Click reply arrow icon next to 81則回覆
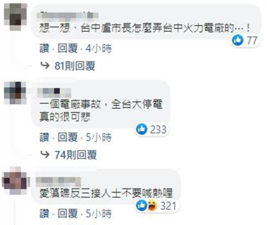This screenshot has height=225, width=267. [45, 65]
